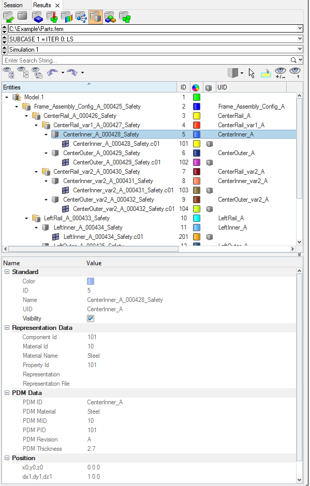Toggle the Visibility checkbox for CenterInner_A
Viewport: 310px width, 486px height.
click(x=91, y=318)
